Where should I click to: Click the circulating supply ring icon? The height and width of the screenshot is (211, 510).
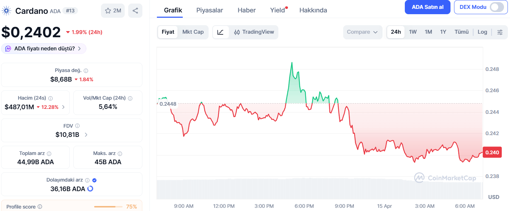(90, 189)
